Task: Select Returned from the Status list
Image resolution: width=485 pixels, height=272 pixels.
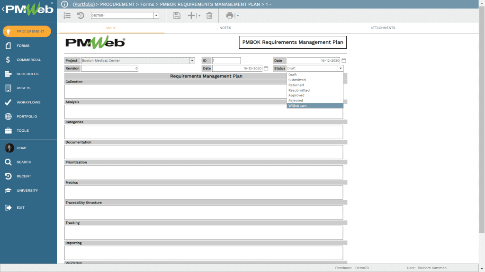Action: click(315, 85)
